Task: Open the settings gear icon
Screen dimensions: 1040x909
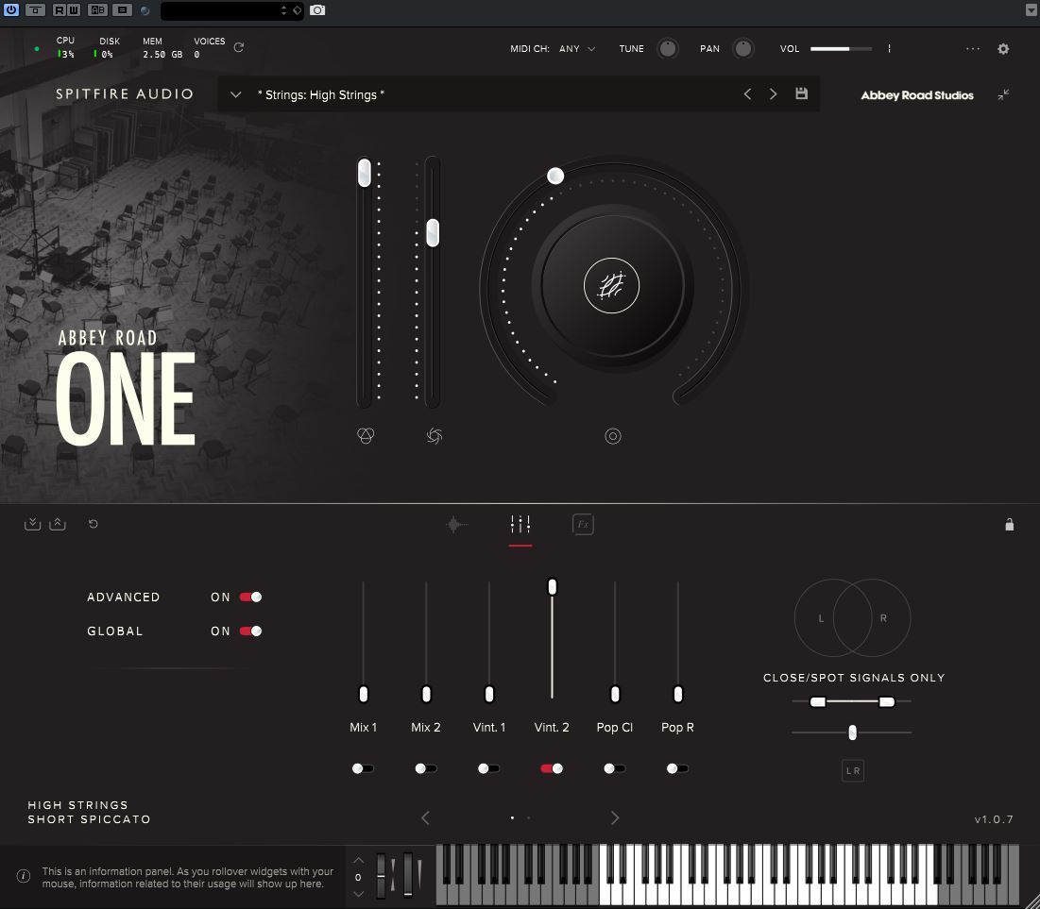Action: click(x=1003, y=48)
